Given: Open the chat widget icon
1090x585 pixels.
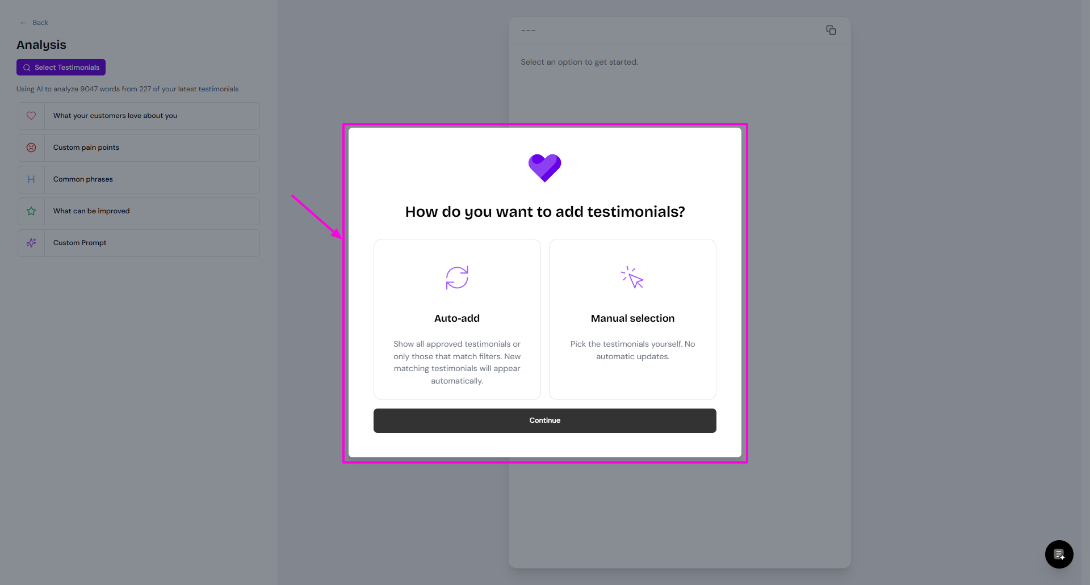Looking at the screenshot, I should pos(1059,554).
